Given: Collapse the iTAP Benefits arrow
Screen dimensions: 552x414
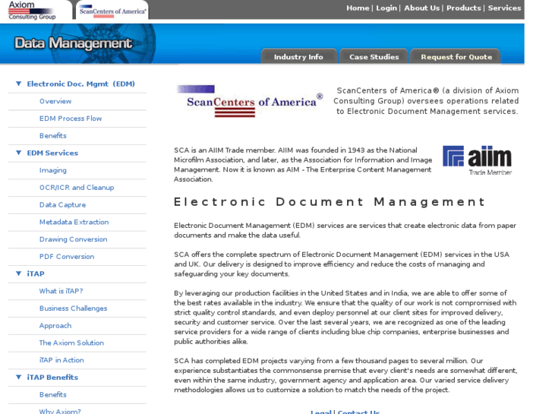Looking at the screenshot, I should click(19, 378).
